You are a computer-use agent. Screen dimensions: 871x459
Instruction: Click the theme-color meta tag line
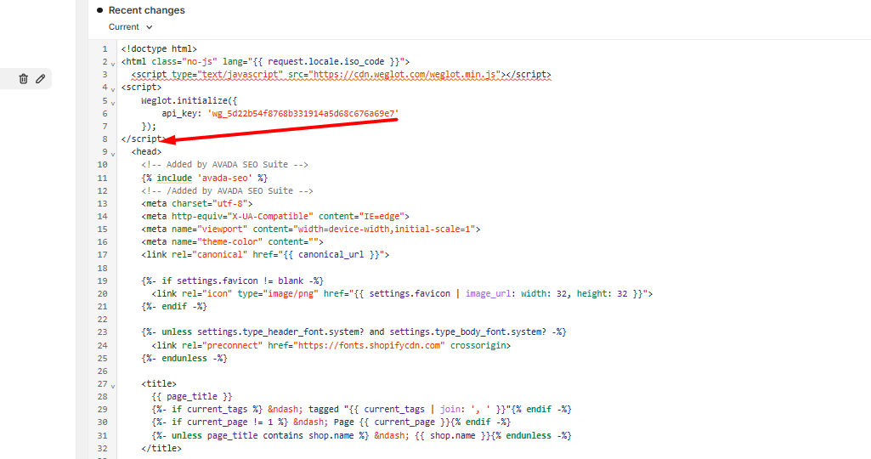[232, 241]
